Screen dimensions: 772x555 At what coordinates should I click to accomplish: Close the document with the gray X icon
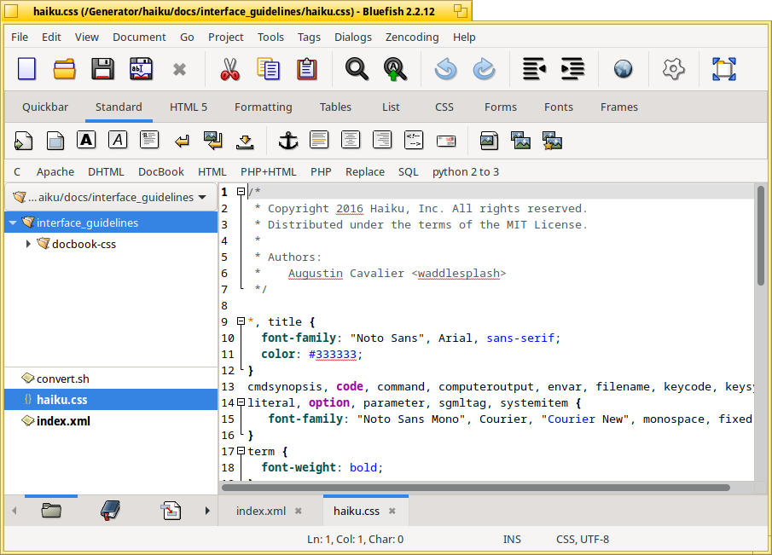180,69
